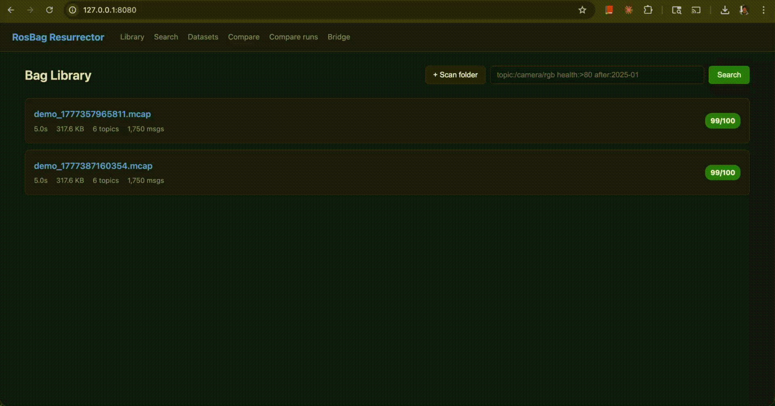Viewport: 775px width, 406px height.
Task: Focus the bag search query input field
Action: coord(597,75)
